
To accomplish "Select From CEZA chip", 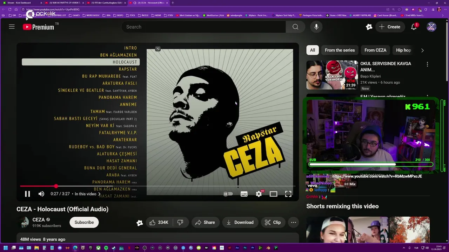I will point(375,50).
